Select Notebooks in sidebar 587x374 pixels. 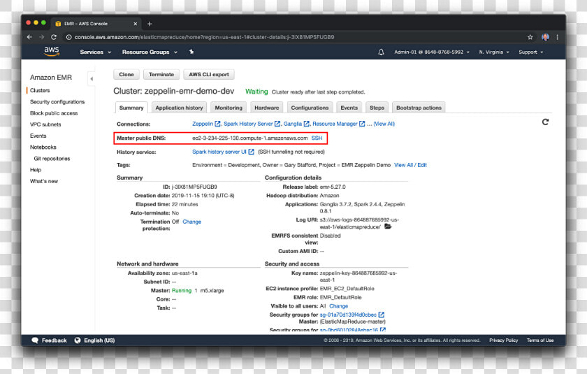click(x=43, y=147)
